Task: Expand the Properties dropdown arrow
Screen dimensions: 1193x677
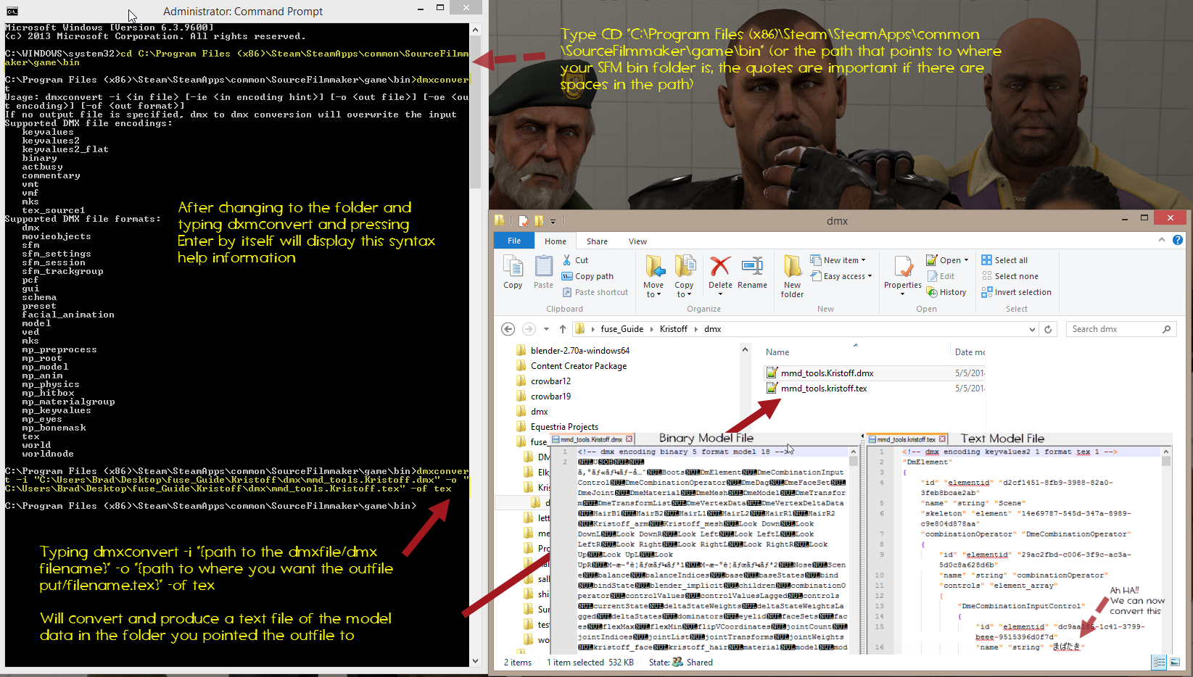Action: click(903, 294)
